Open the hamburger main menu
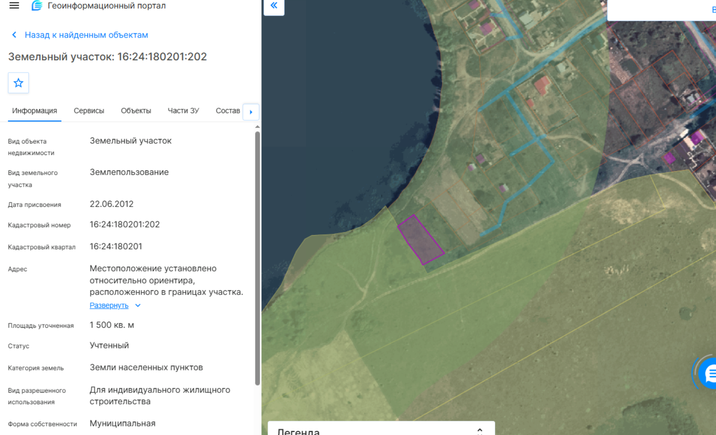The width and height of the screenshot is (716, 435). point(14,6)
